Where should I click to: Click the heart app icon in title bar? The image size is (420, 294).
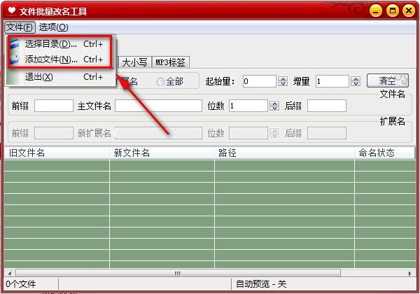point(11,10)
